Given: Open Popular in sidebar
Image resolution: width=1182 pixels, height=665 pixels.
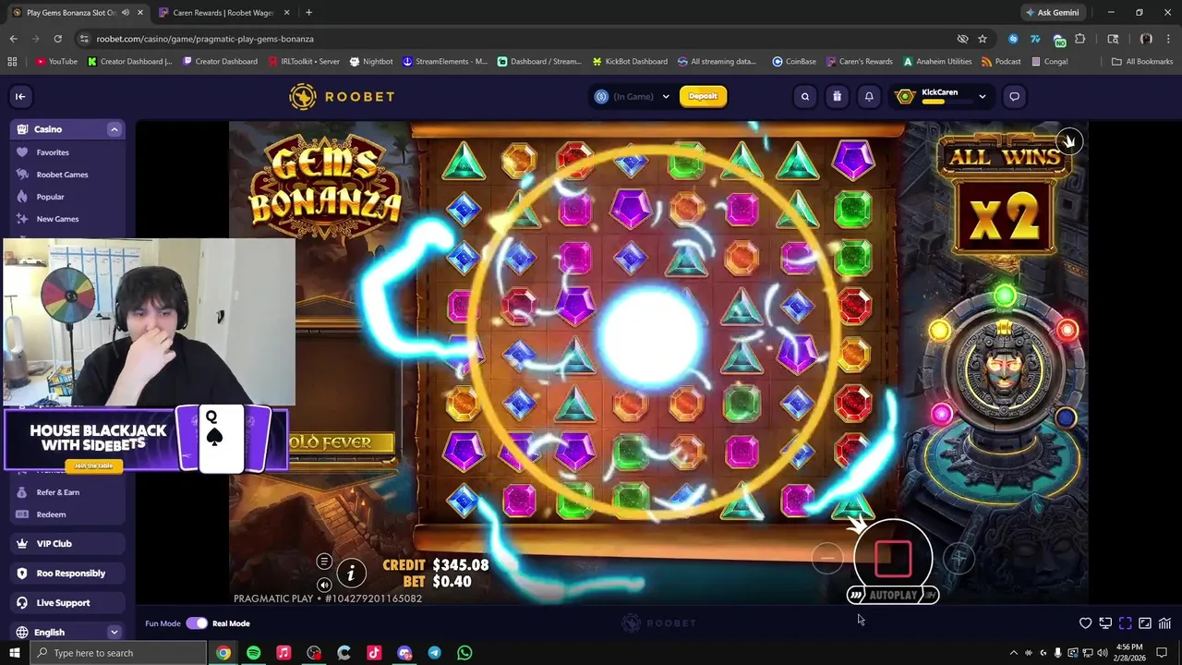Looking at the screenshot, I should 50,197.
